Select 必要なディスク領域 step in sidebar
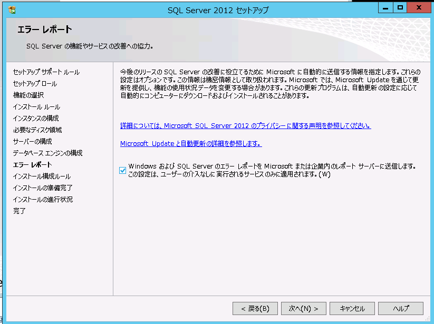This screenshot has height=324, width=434. (x=37, y=130)
